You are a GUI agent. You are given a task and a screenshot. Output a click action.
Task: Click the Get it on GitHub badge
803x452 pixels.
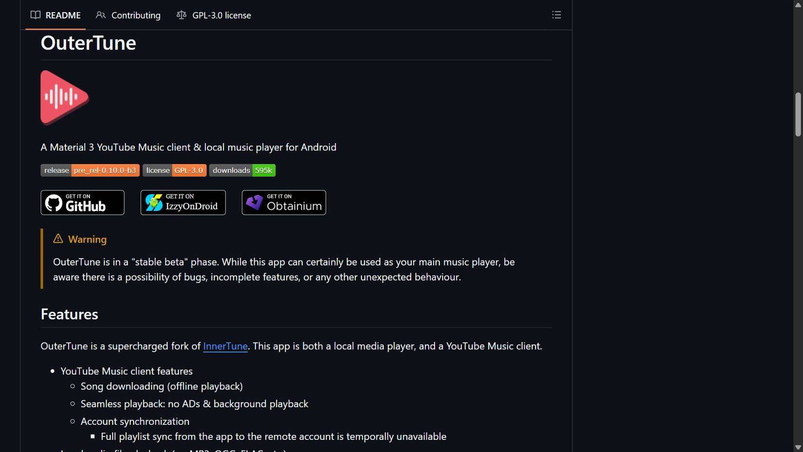click(83, 203)
